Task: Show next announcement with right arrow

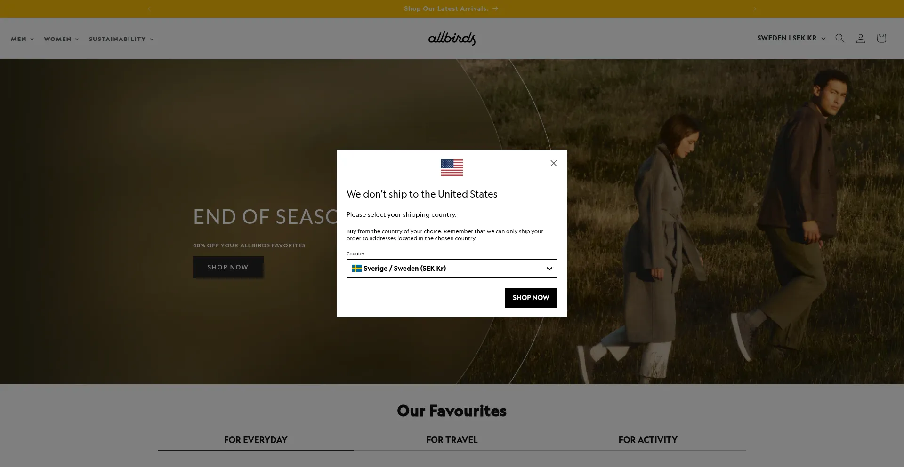Action: tap(755, 9)
